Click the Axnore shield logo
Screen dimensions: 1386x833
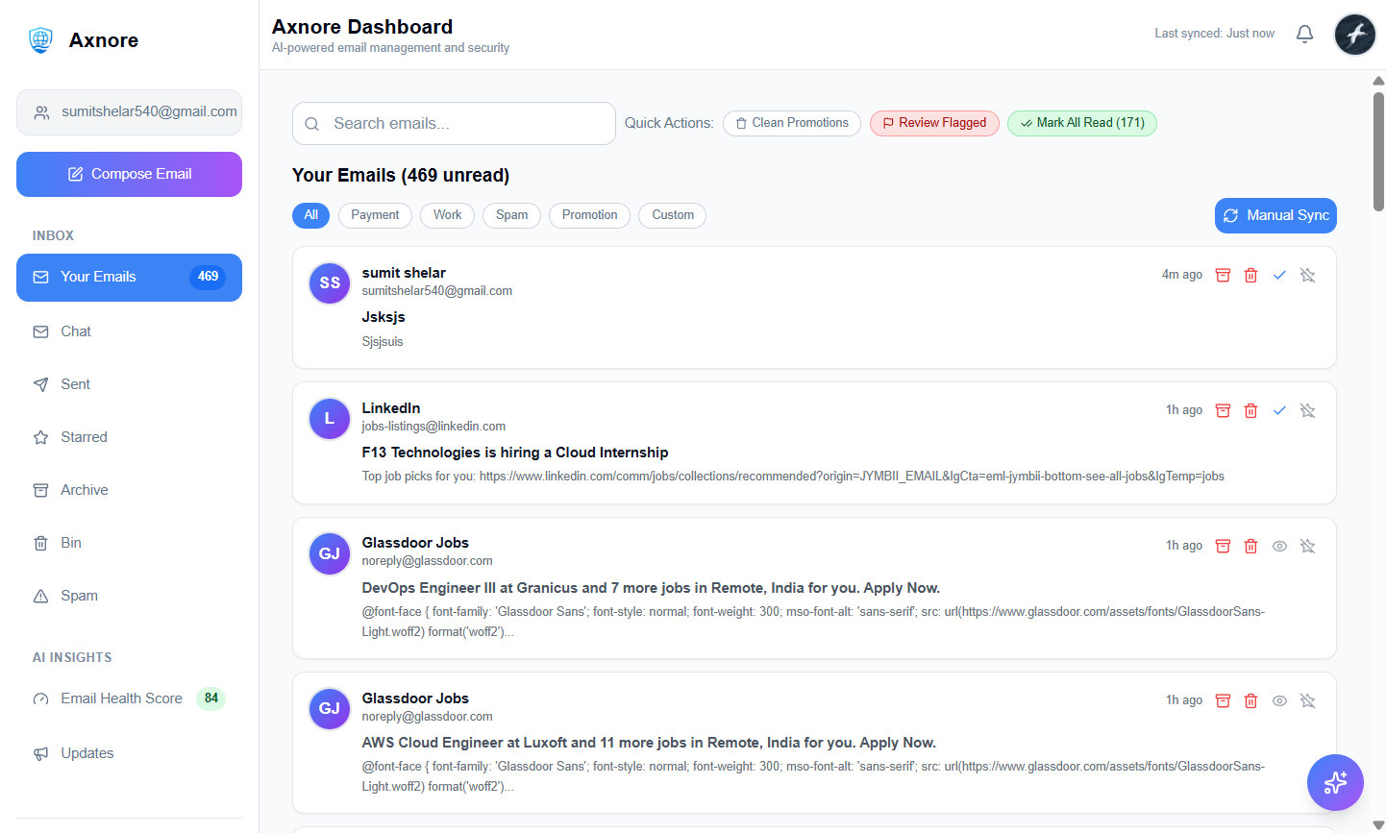pos(38,39)
